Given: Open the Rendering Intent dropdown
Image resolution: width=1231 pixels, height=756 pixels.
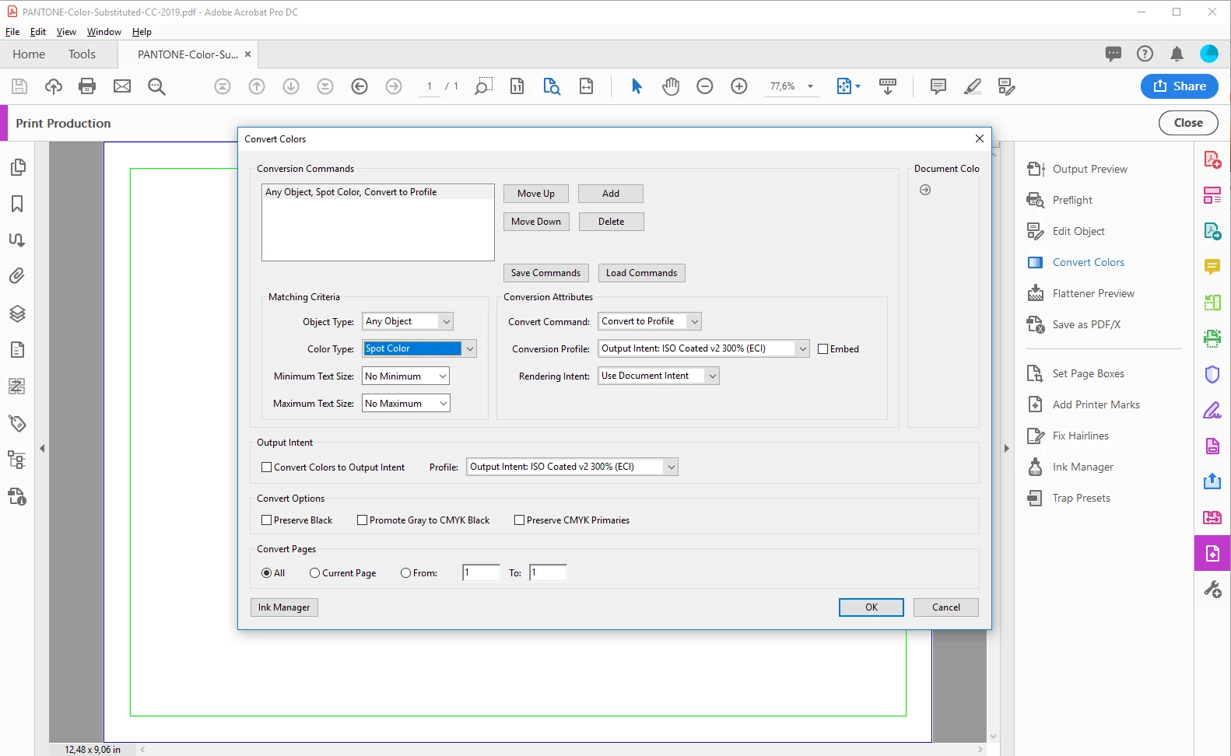Looking at the screenshot, I should [658, 376].
